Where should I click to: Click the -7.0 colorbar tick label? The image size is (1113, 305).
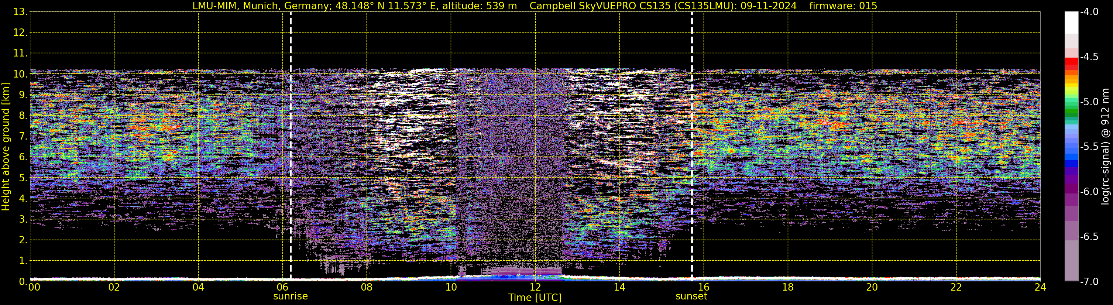(x=1089, y=282)
